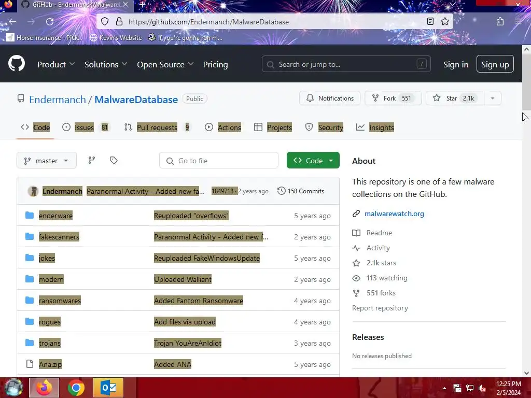Select the Code tab
Viewport: 531px width, 398px height.
click(x=35, y=127)
